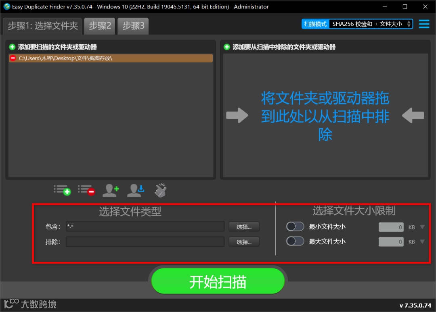
Task: Switch to 步骤2 tab
Action: click(x=100, y=26)
